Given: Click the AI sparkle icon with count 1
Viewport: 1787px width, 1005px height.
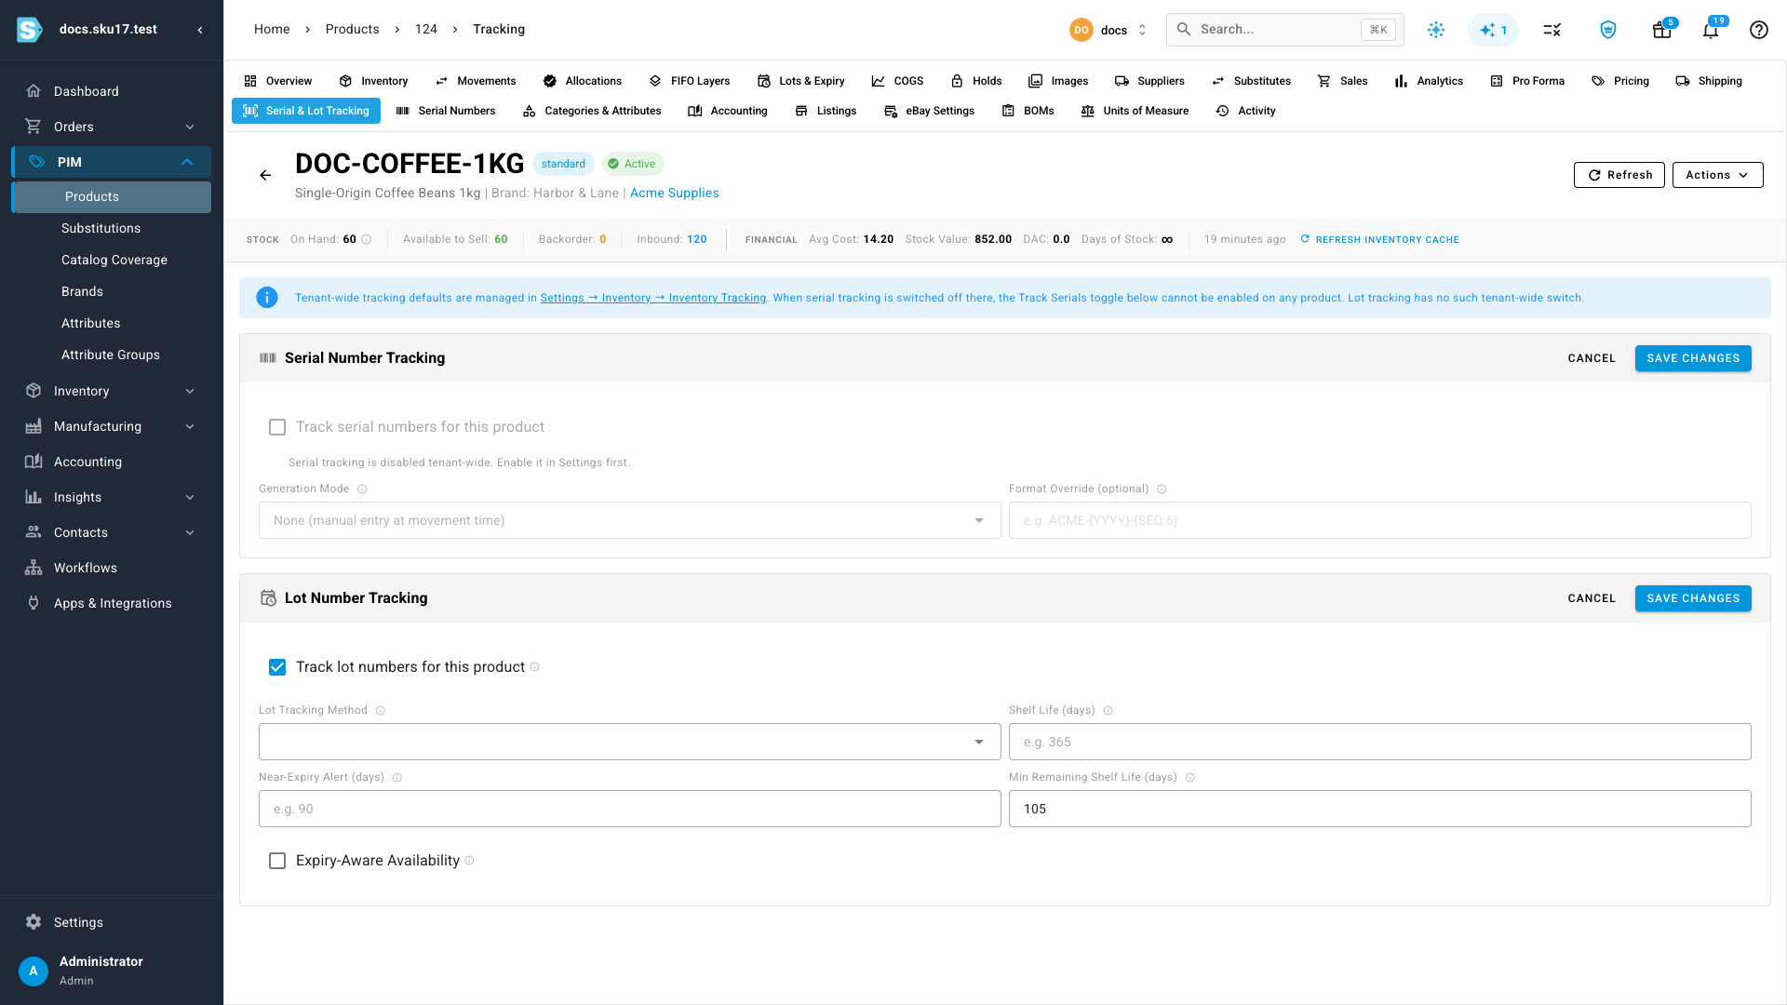Looking at the screenshot, I should point(1493,30).
